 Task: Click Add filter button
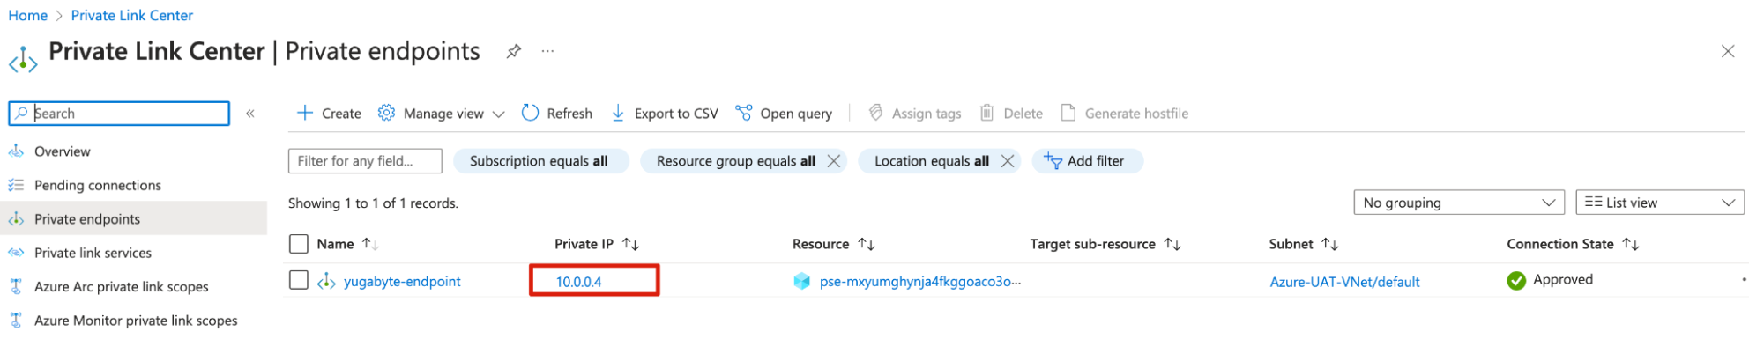pyautogui.click(x=1087, y=161)
